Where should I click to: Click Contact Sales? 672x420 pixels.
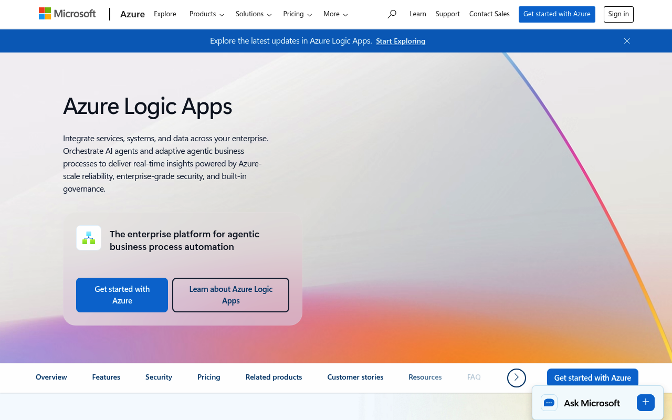point(489,14)
